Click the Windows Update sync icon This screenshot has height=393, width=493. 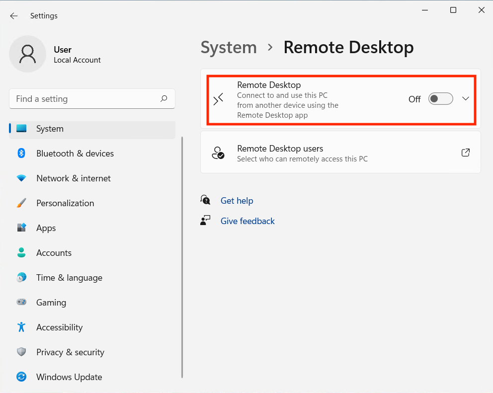[21, 377]
